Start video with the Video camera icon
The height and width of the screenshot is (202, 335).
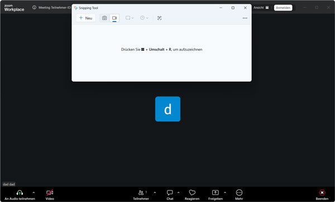50,195
